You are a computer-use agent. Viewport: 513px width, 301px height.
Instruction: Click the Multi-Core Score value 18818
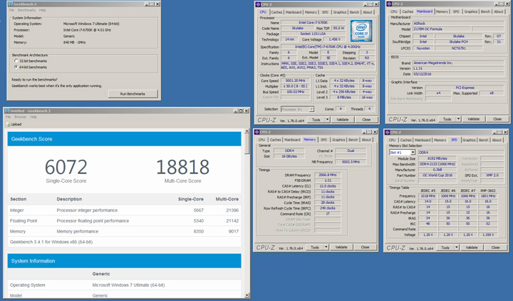[x=182, y=167]
